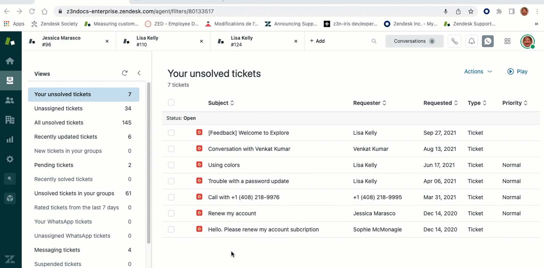This screenshot has width=544, height=268.
Task: Open Reporting bar chart icon
Action: tap(10, 140)
